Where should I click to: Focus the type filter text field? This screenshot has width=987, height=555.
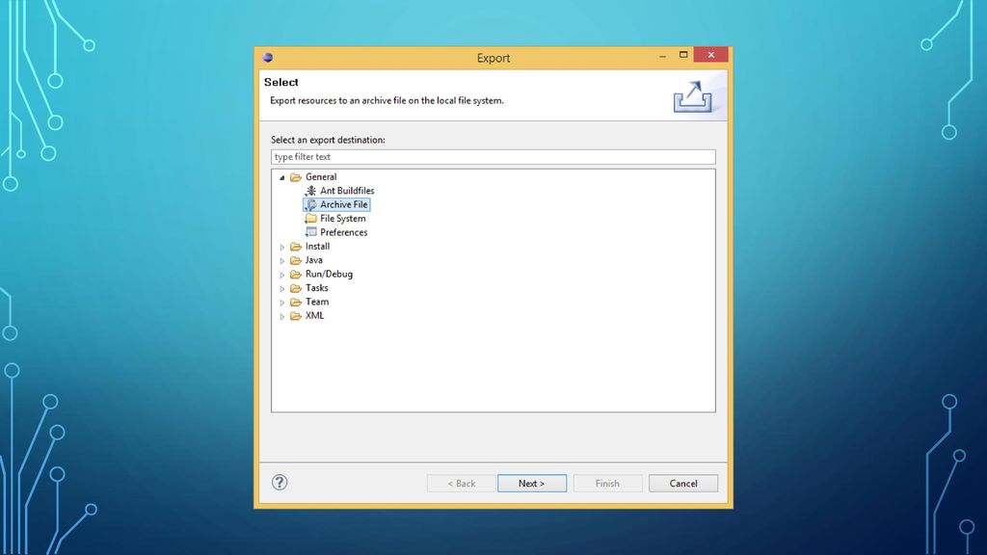coord(493,157)
